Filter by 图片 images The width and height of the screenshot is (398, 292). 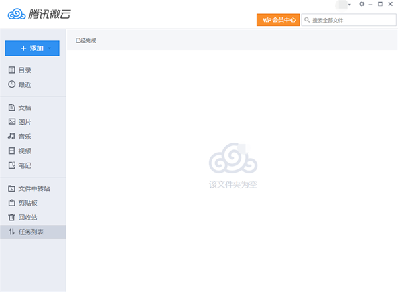(x=33, y=122)
